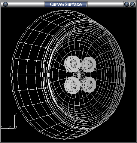Screen dimensions: 137x143
Task: Click the diagonal-slash button in title bar
Action: [x=132, y=4]
